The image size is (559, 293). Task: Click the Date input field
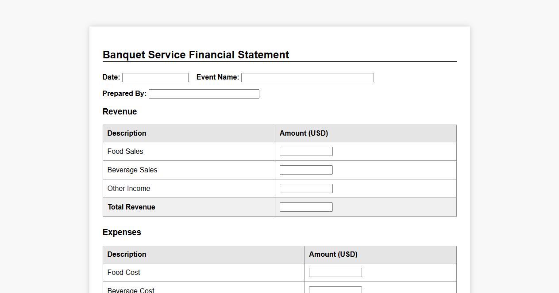[x=155, y=78]
